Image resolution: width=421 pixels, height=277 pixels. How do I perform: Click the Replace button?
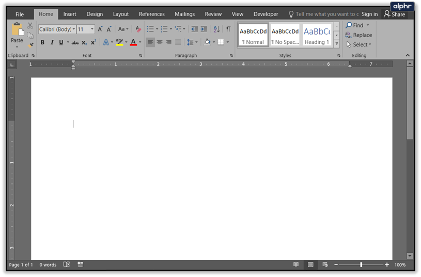click(358, 35)
